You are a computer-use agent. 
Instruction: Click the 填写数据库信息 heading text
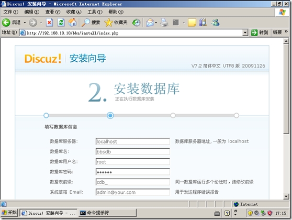(61, 127)
